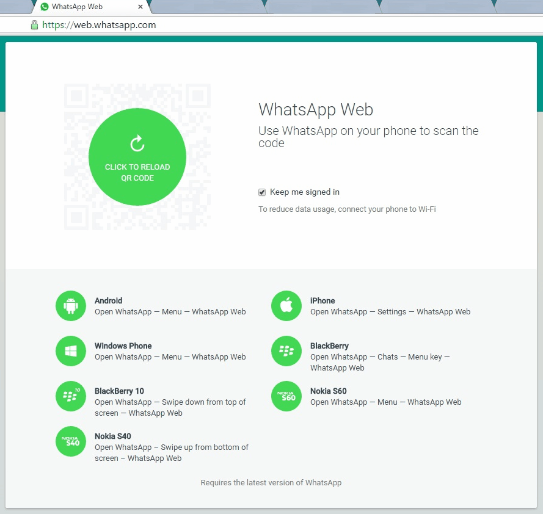Click the Nokia S40 icon
This screenshot has height=514, width=543.
(71, 441)
